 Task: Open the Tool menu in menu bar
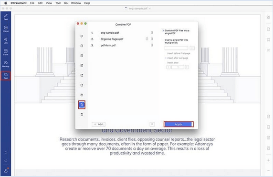pos(58,3)
